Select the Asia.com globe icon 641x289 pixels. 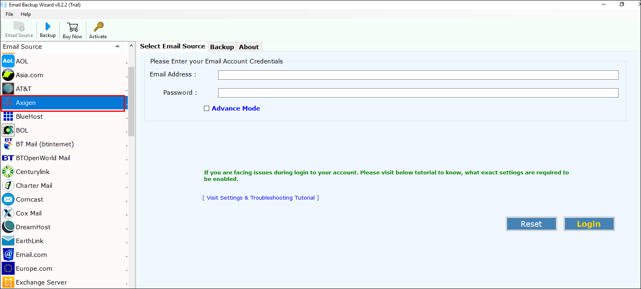coord(8,75)
